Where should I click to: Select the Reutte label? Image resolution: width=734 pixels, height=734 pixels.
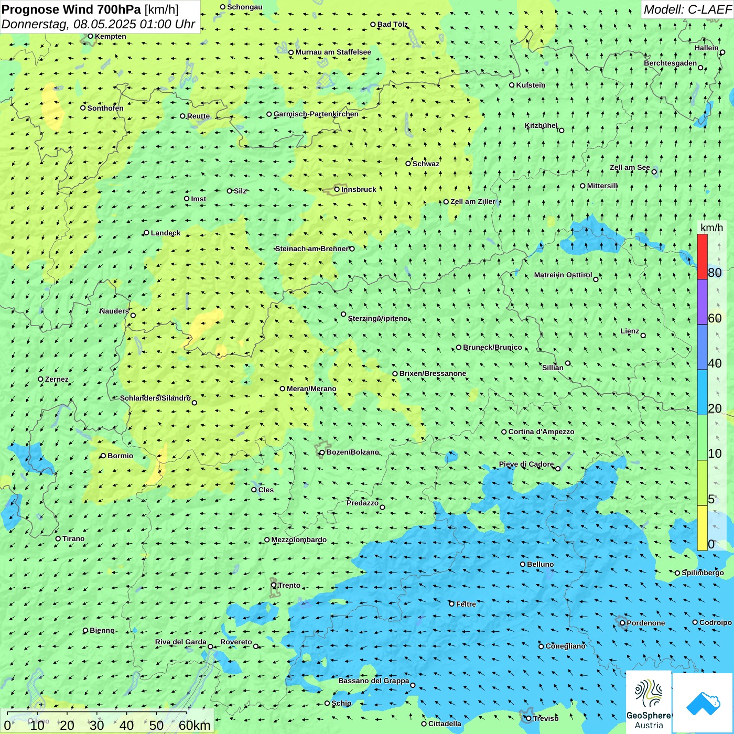(x=198, y=116)
